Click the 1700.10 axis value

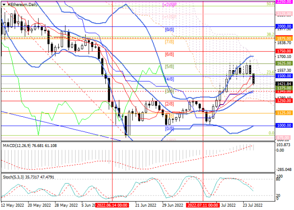click(284, 57)
